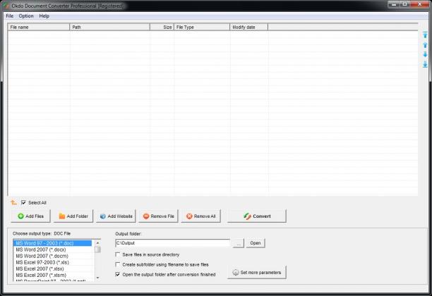Move selected file up one position
This screenshot has height=296, width=432.
pos(425,45)
